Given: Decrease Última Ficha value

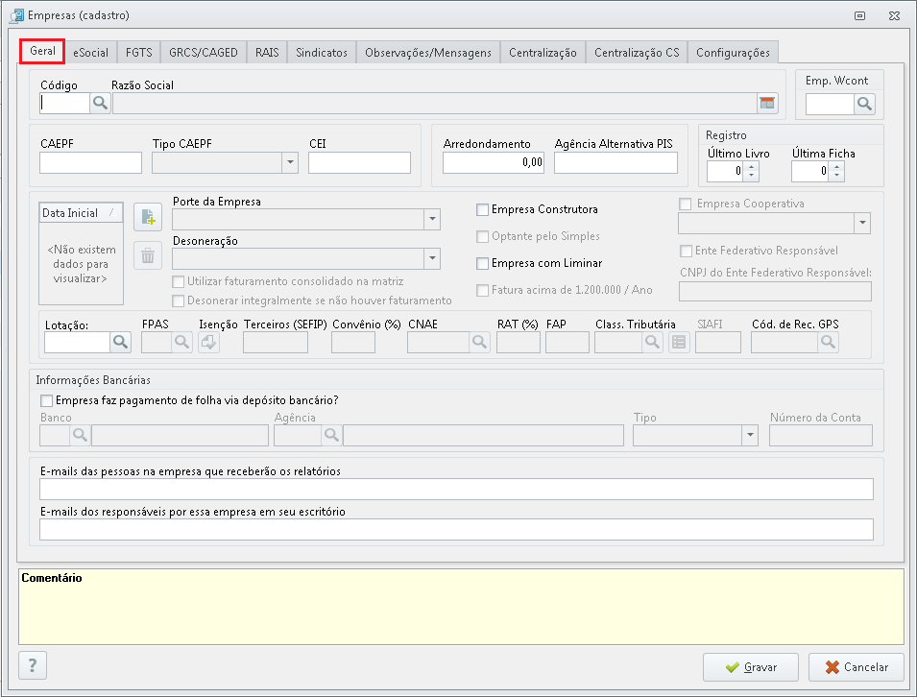Looking at the screenshot, I should pos(837,176).
